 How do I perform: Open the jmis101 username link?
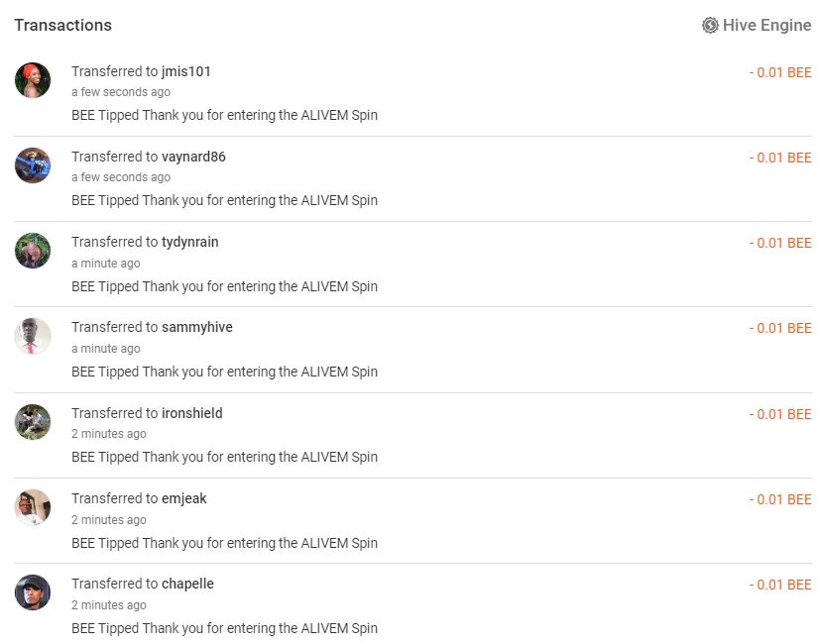click(x=186, y=71)
